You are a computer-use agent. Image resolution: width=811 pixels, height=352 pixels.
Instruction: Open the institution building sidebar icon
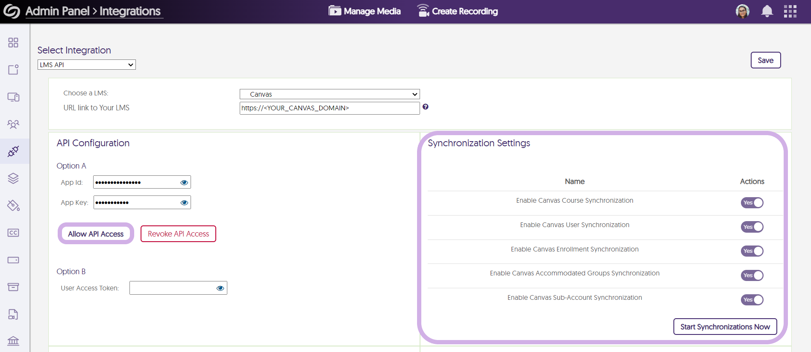(13, 341)
